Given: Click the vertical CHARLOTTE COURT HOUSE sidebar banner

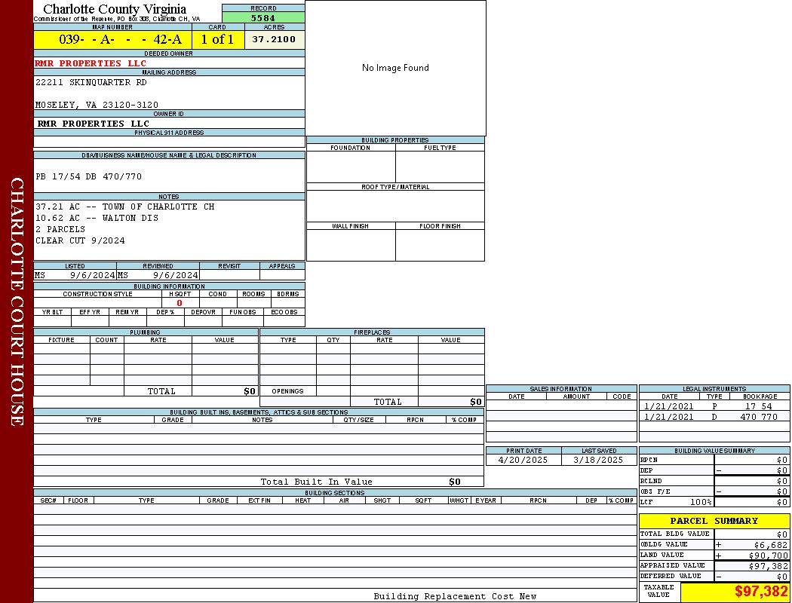Looking at the screenshot, I should tap(17, 301).
